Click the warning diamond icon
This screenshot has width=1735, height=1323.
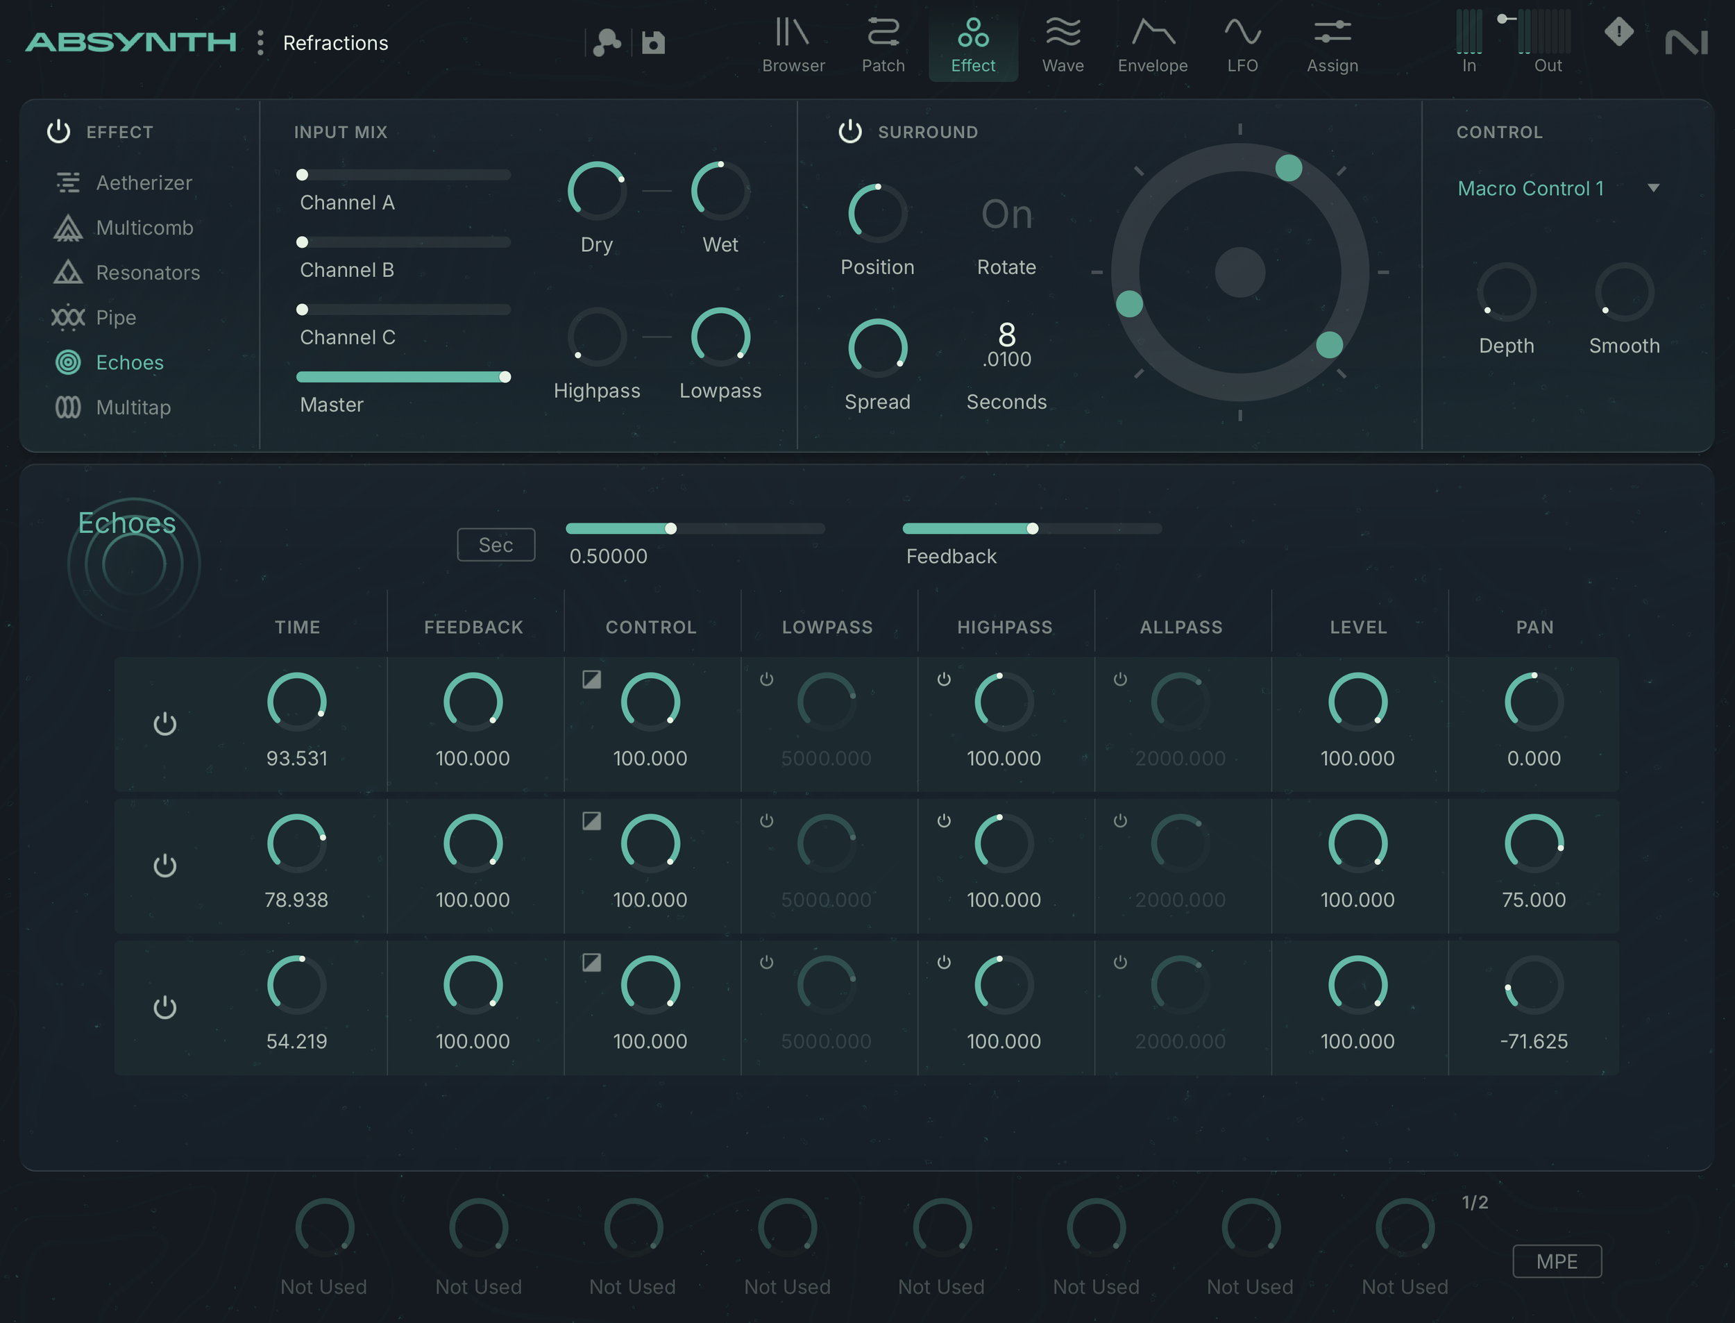coord(1618,31)
